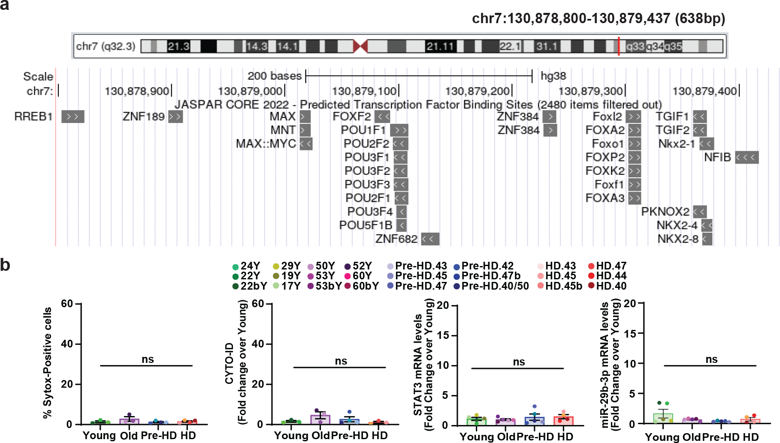Click the Pre-HD.40/50 legend entry
Image resolution: width=780 pixels, height=443 pixels.
pos(492,286)
